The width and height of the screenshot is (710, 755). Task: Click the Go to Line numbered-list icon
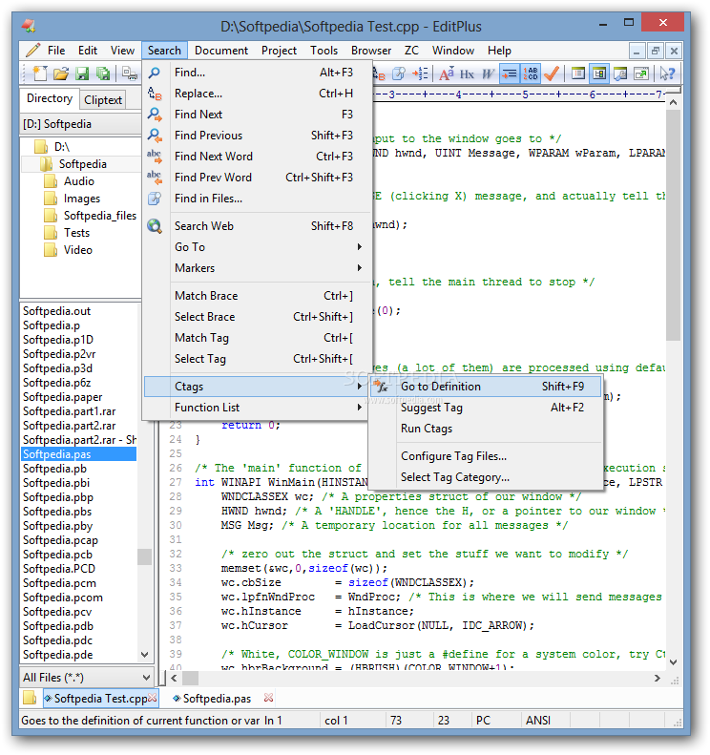(x=420, y=73)
